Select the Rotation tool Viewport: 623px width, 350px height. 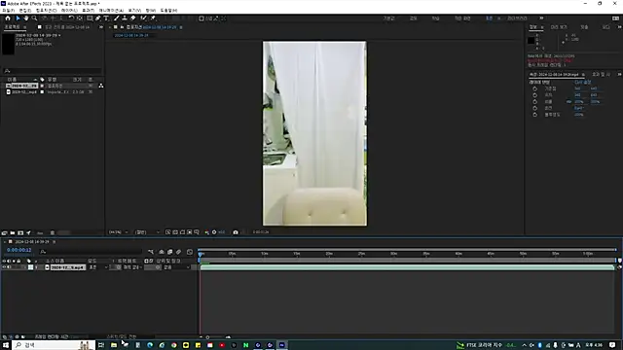(71, 18)
